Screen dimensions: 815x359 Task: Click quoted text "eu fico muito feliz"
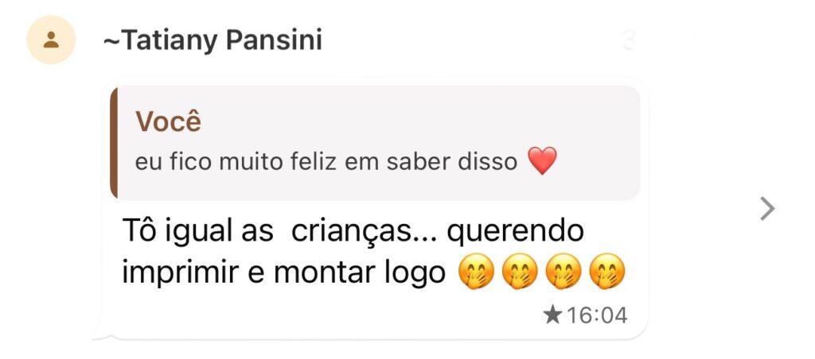232,163
